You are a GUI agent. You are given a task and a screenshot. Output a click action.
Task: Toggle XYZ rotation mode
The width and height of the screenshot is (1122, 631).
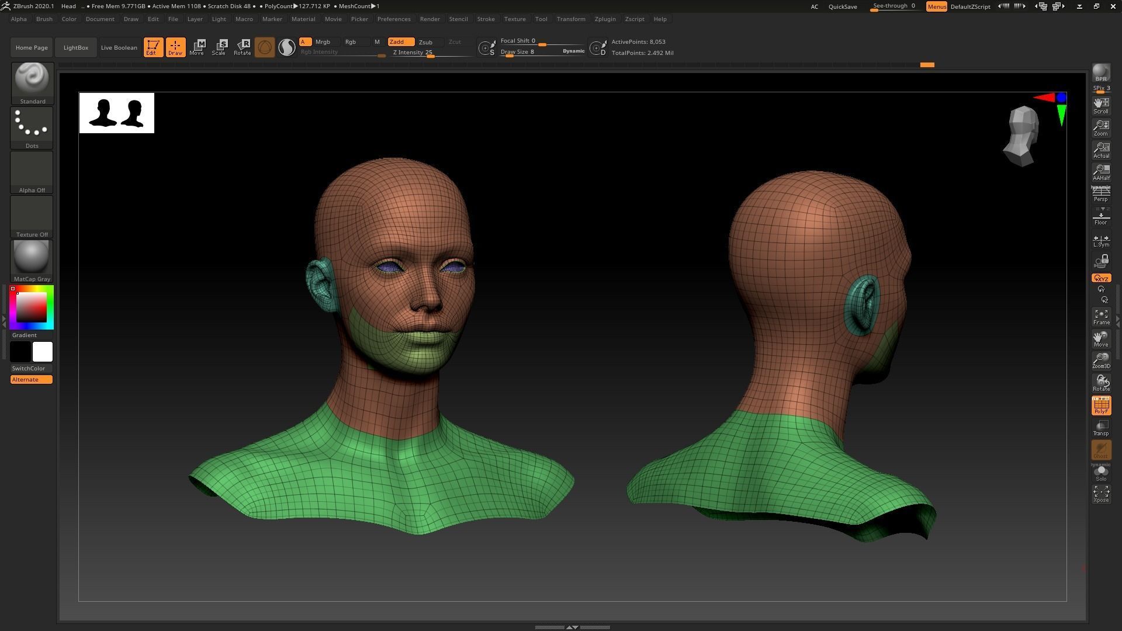pos(1101,278)
